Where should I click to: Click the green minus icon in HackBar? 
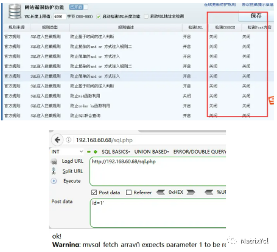89,152
